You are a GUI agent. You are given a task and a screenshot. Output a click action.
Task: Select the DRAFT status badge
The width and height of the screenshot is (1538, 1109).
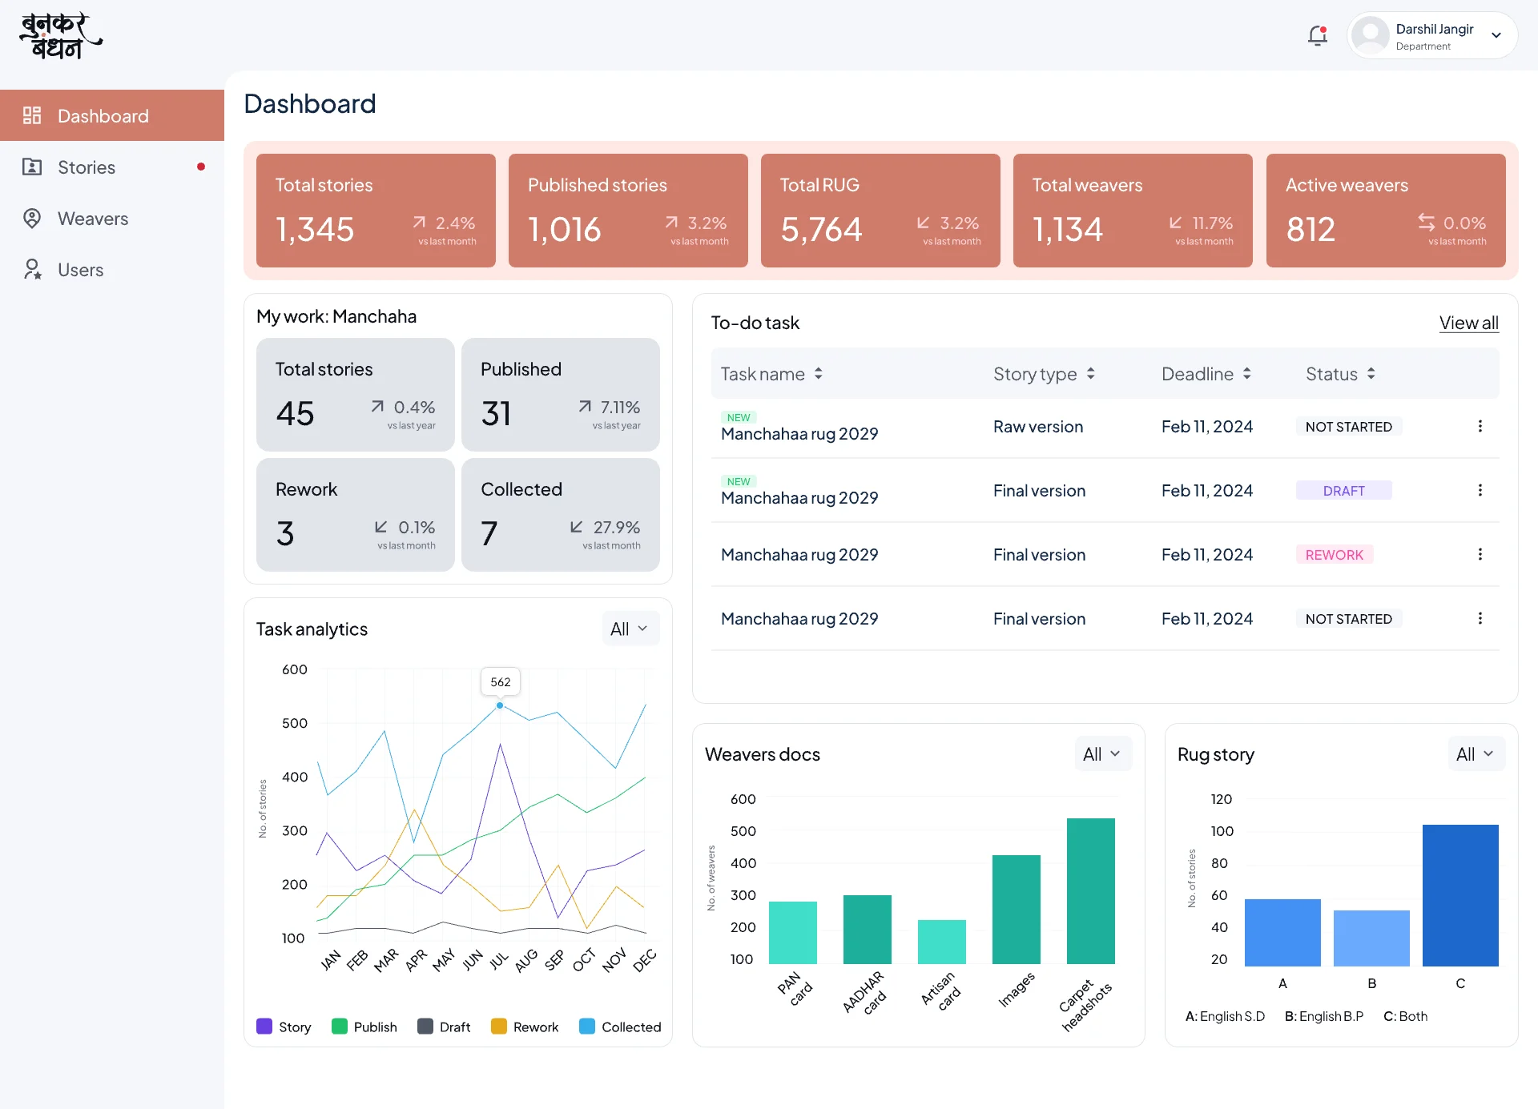1344,490
